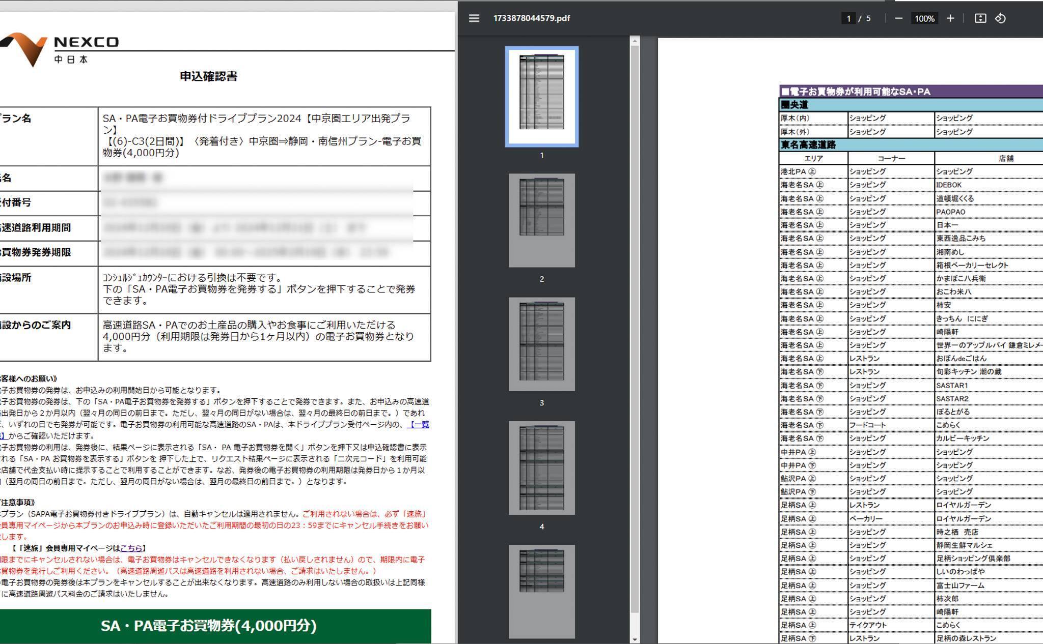Click the テイクアウト corner cell
Screen dimensions: 1043x644
click(891, 625)
